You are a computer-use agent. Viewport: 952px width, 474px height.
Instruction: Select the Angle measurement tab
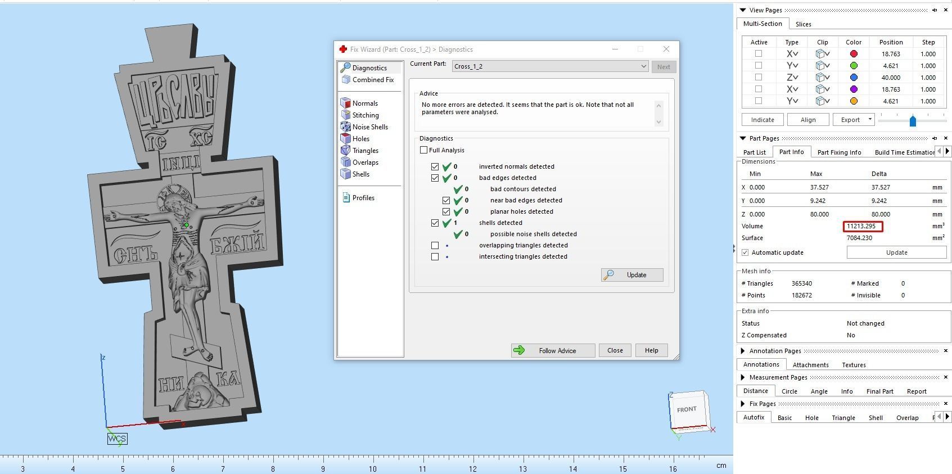pos(819,391)
